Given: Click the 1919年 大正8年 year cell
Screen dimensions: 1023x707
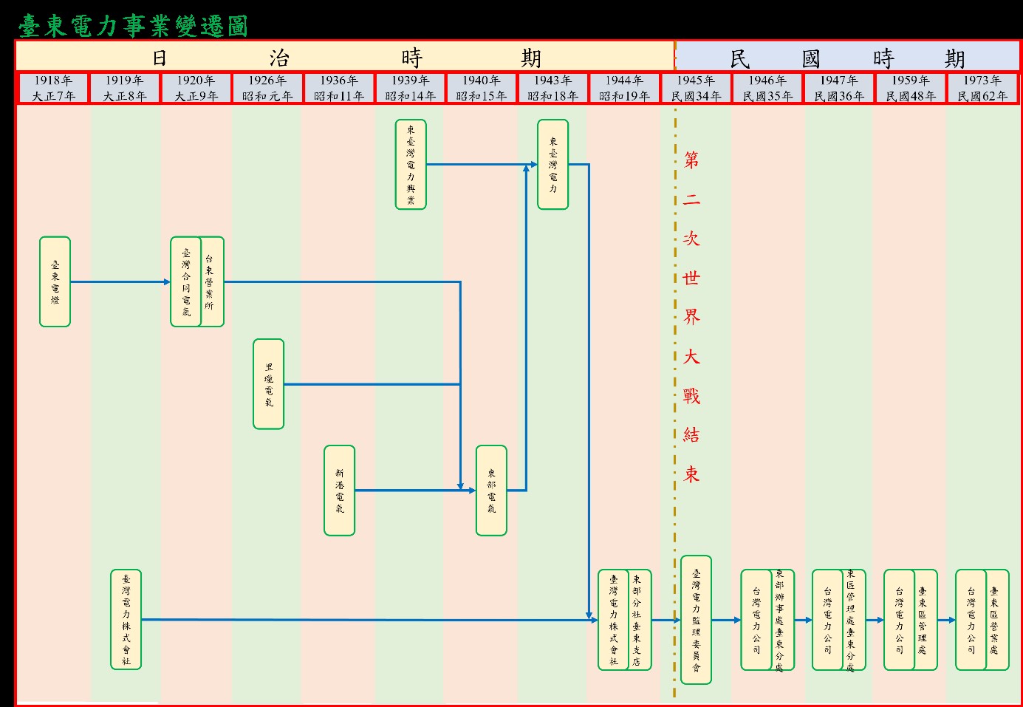Looking at the screenshot, I should 125,88.
